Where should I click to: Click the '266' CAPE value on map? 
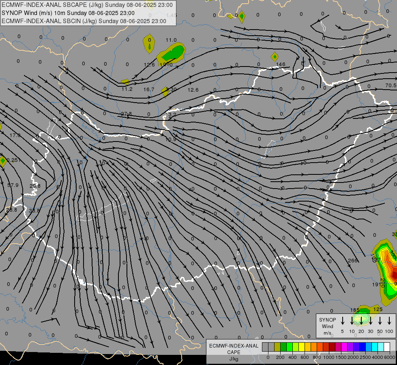353,261
